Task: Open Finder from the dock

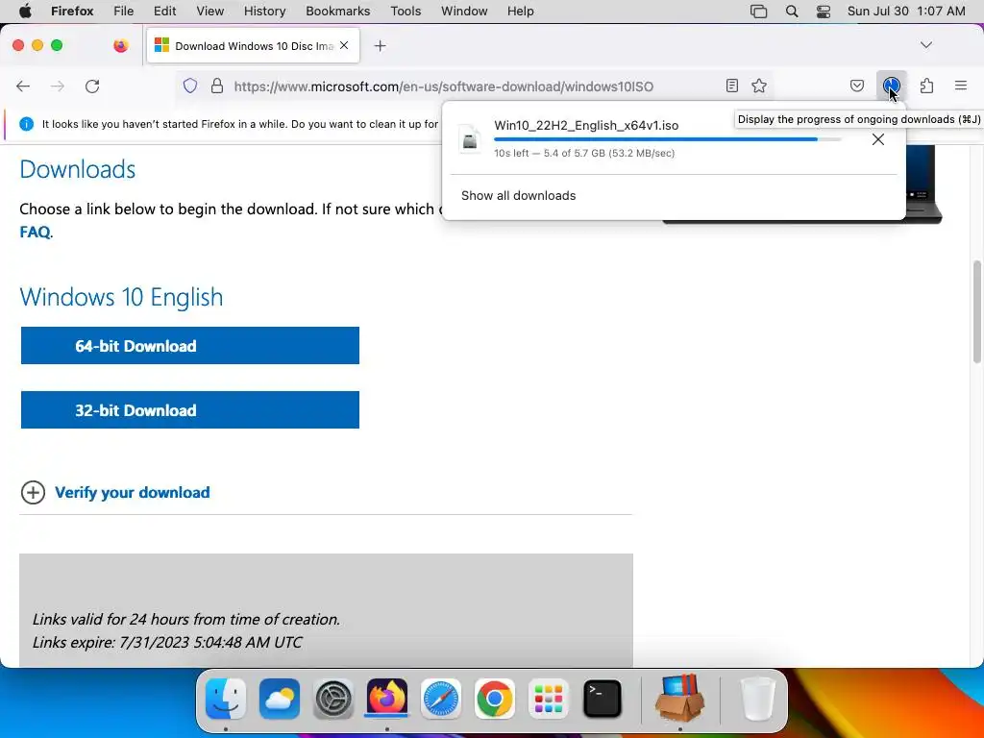Action: [226, 699]
